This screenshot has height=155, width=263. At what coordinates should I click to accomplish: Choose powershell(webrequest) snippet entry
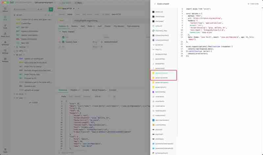click(164, 144)
